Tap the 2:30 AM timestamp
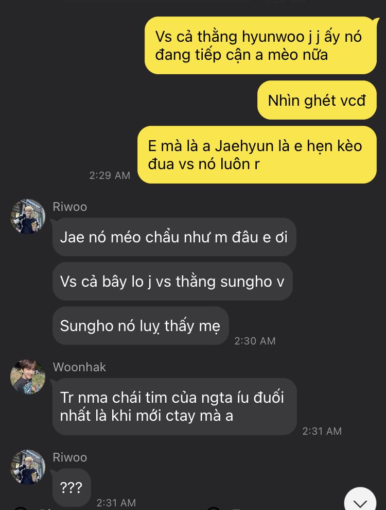Screen dimensions: 386x510 click(255, 341)
